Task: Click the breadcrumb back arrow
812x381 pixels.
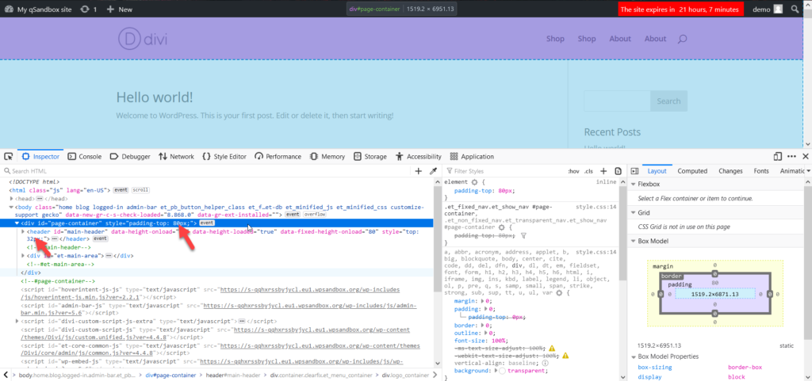Action: click(6, 375)
